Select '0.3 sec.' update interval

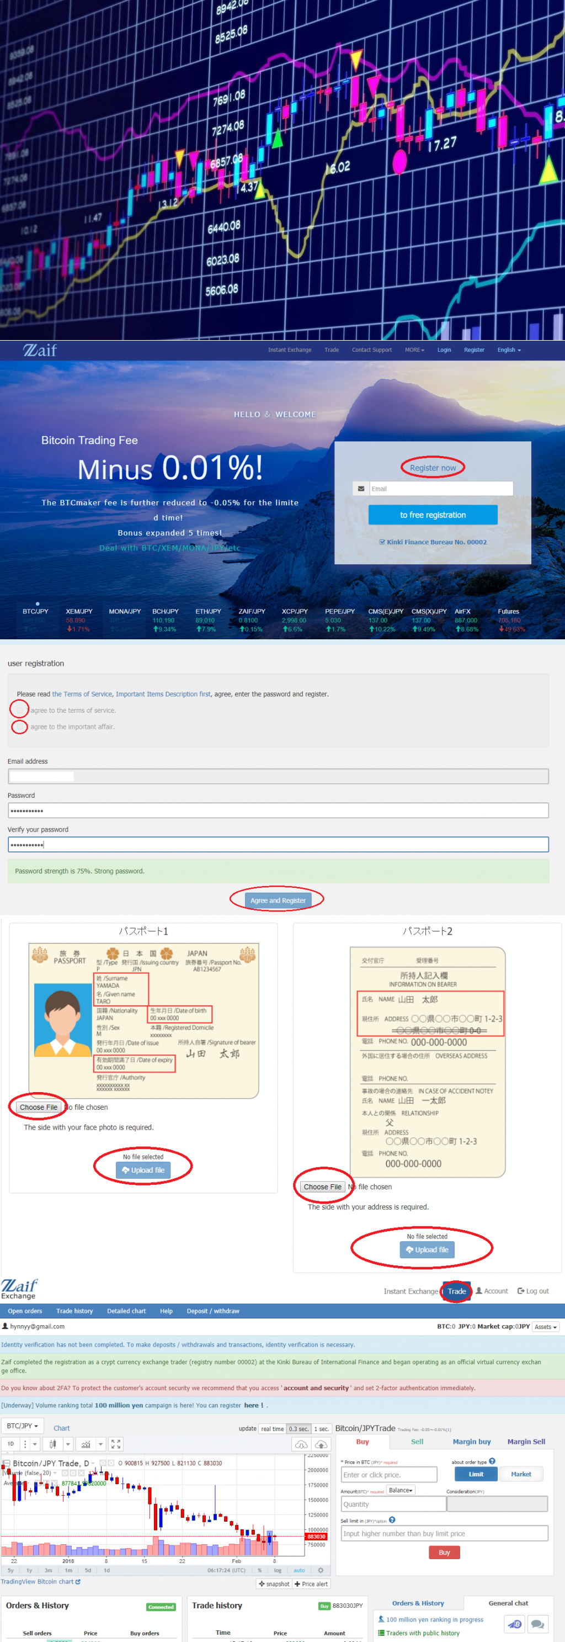(x=299, y=1428)
